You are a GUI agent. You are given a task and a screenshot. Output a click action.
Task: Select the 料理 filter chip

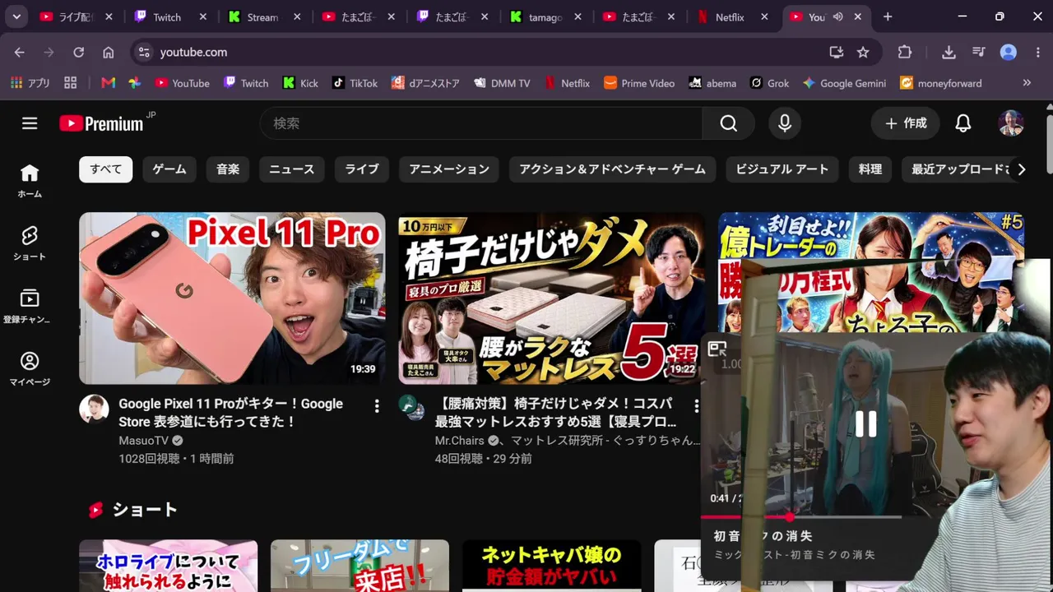[870, 169]
